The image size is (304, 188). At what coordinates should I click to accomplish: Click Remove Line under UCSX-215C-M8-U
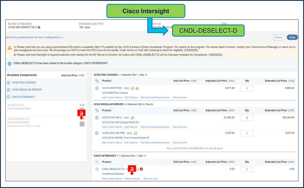(180, 127)
